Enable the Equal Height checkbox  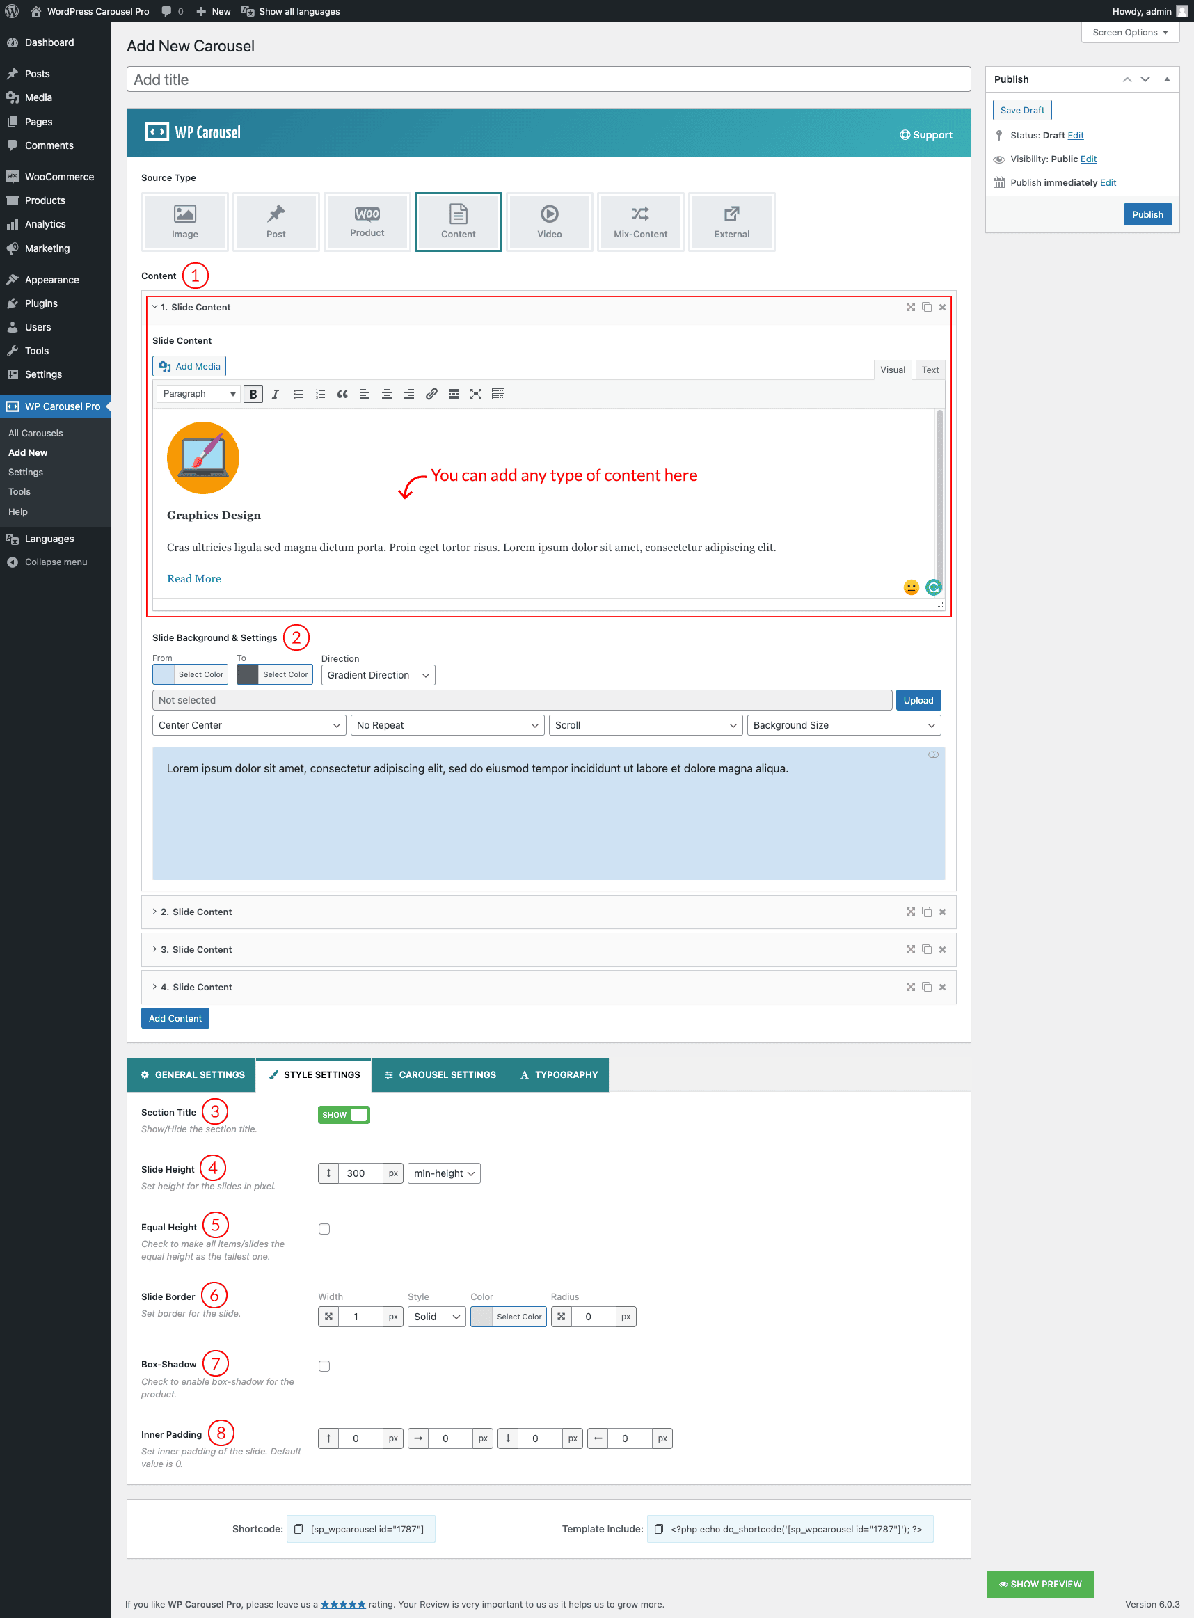(x=324, y=1229)
